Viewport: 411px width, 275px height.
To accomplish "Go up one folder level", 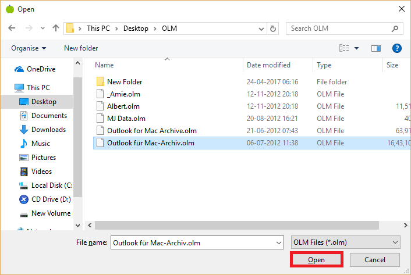I will click(x=55, y=28).
